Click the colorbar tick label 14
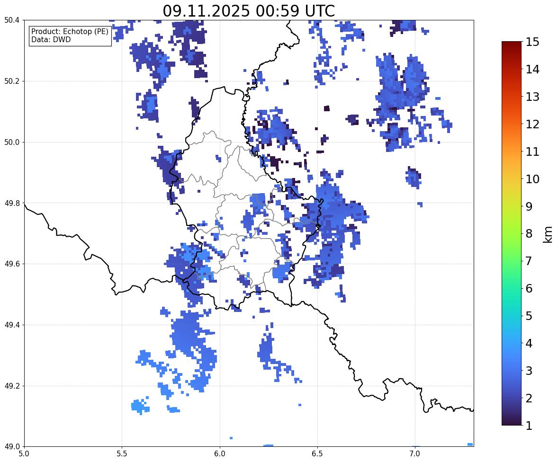The height and width of the screenshot is (462, 558). point(532,70)
